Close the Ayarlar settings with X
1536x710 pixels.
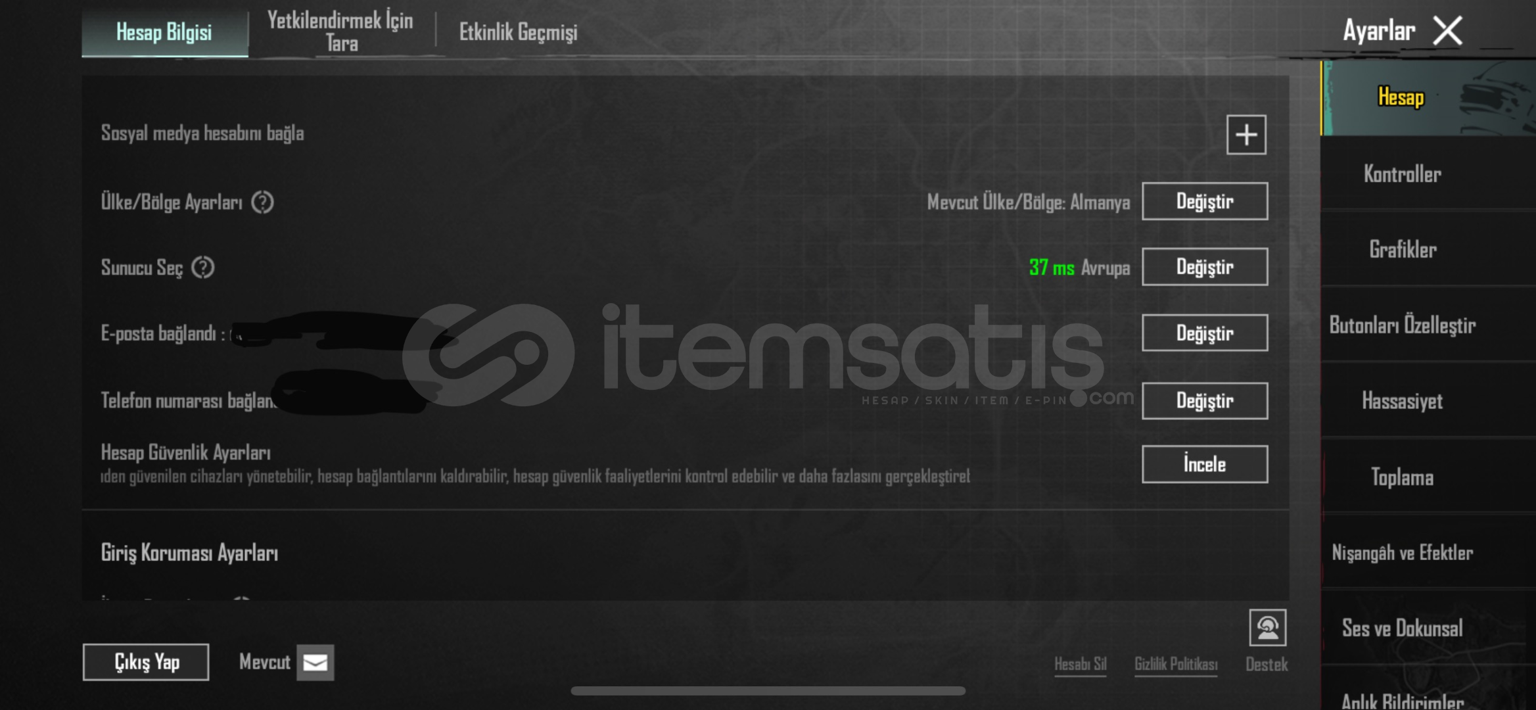pyautogui.click(x=1447, y=31)
